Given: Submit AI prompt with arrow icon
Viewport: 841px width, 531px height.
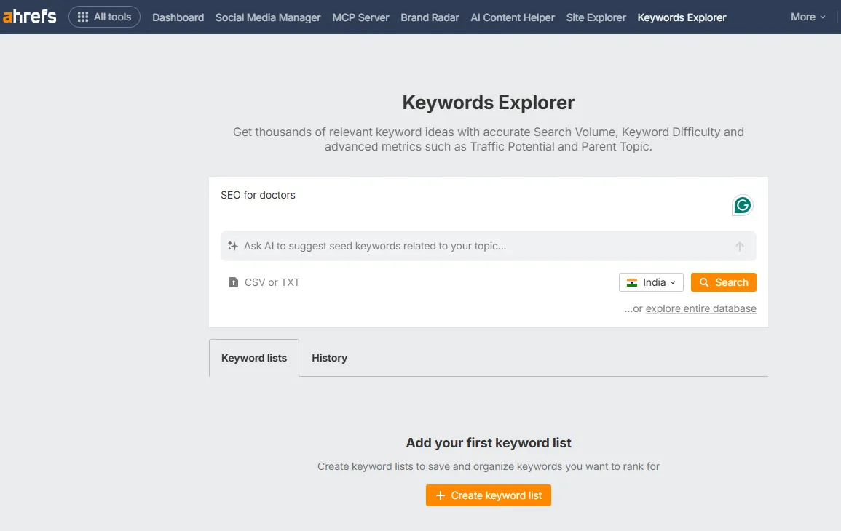Looking at the screenshot, I should (740, 247).
